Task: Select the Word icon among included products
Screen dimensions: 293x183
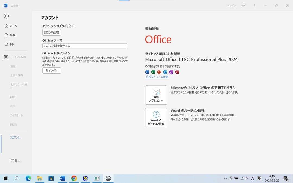Action: [x=147, y=72]
